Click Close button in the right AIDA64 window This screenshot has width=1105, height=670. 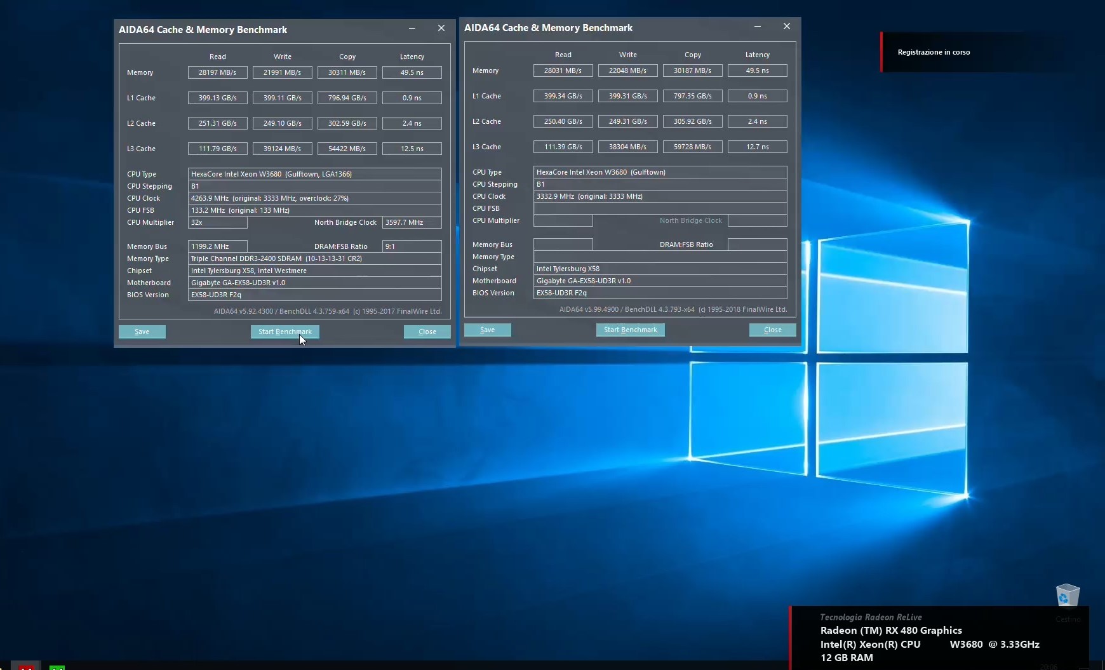coord(773,330)
